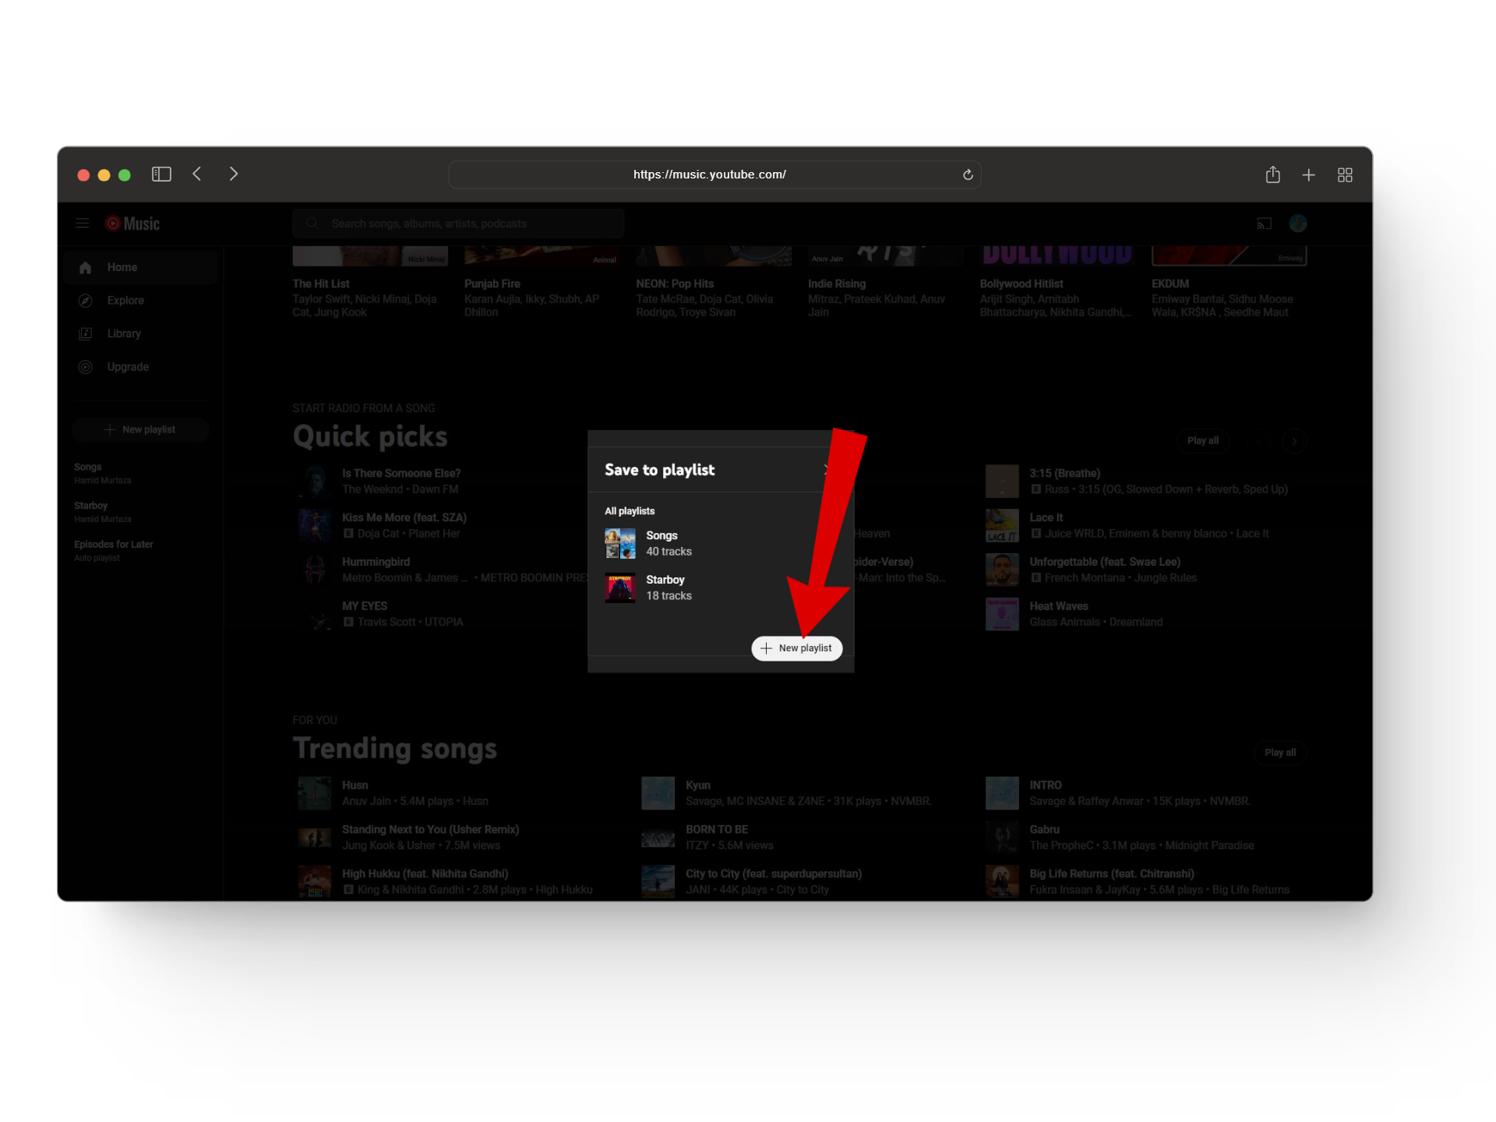This screenshot has width=1496, height=1122.
Task: Click the Safari share icon
Action: 1272,175
